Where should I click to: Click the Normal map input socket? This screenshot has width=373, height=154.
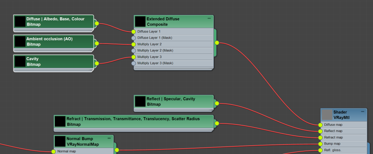53,151
